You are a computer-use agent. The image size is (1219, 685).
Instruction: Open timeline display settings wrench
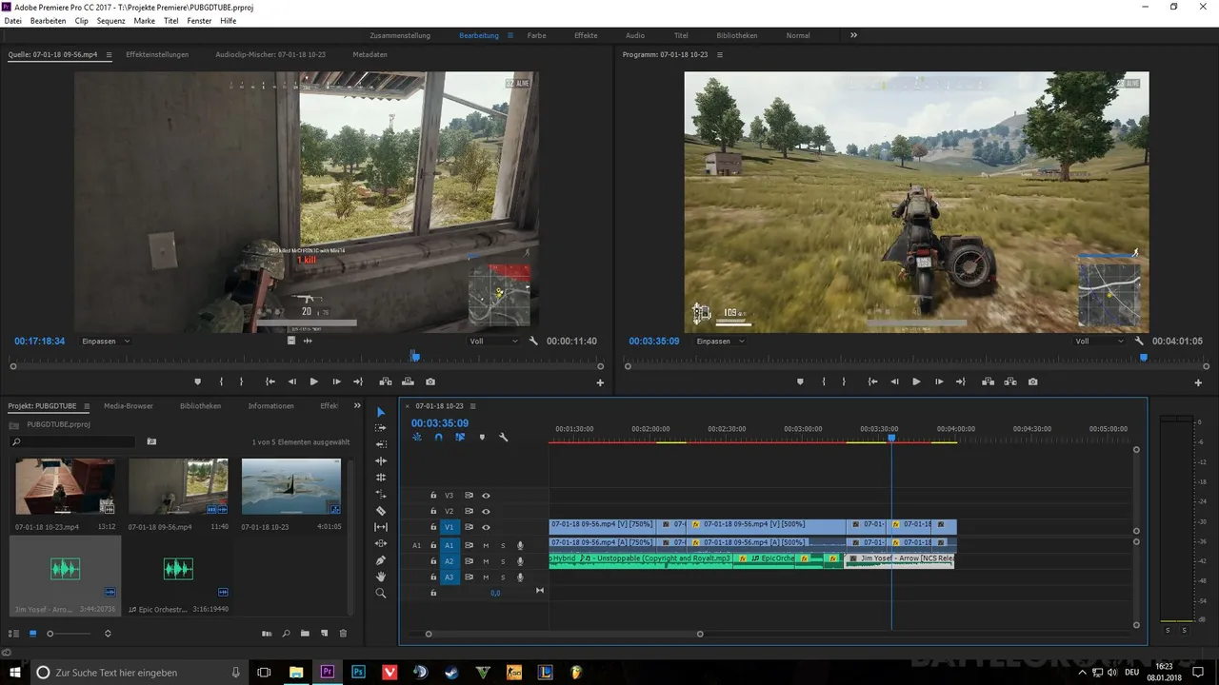503,438
